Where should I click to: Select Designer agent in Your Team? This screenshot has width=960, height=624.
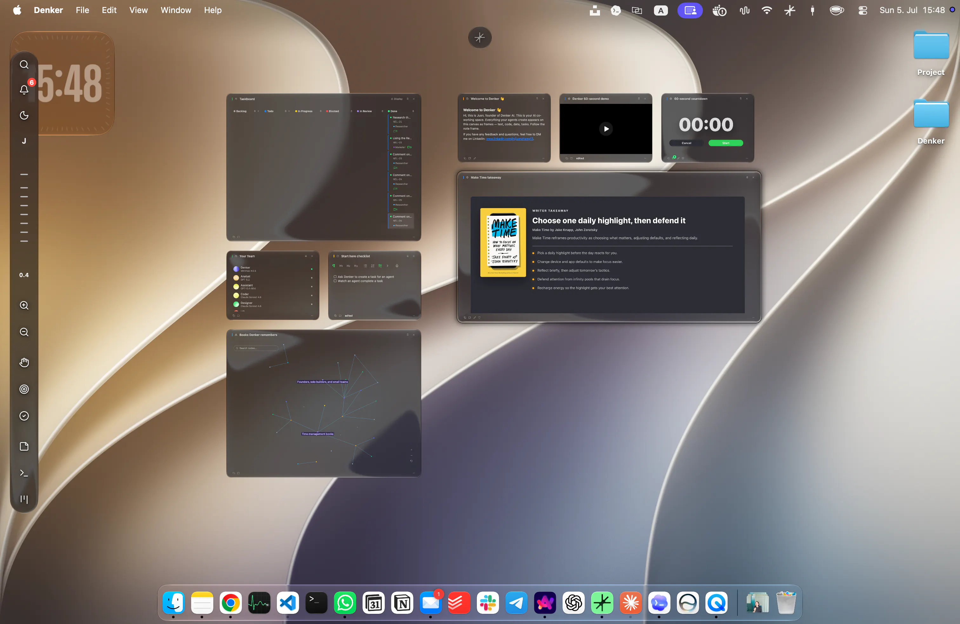coord(273,304)
